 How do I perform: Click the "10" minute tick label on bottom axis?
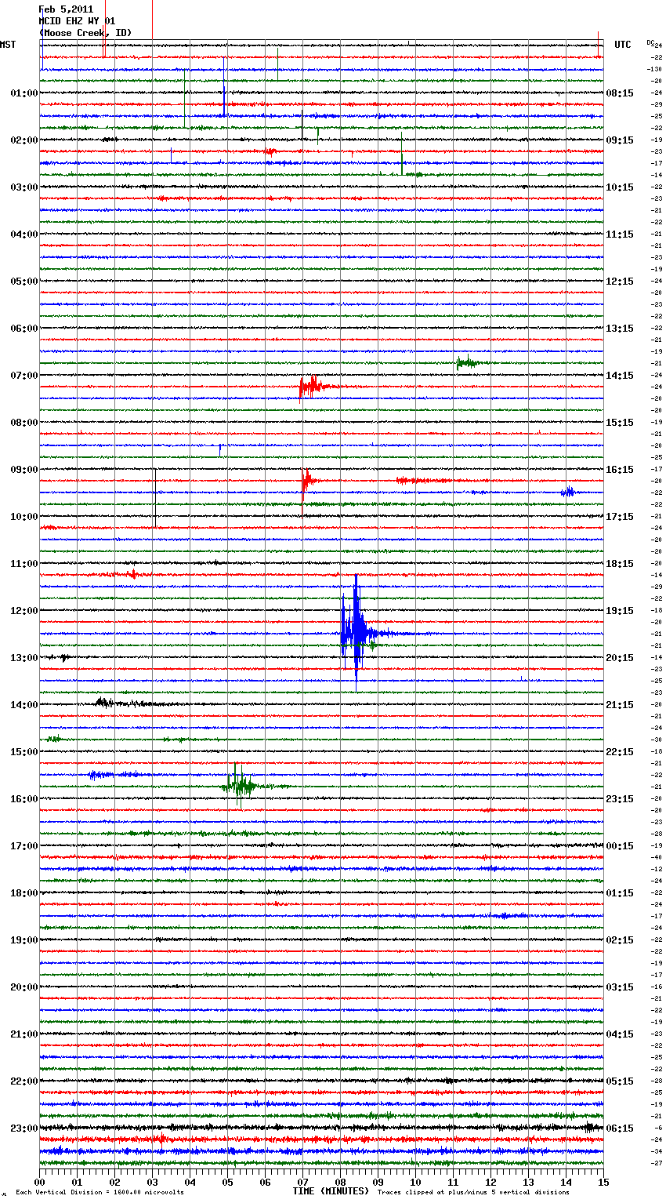coord(415,1182)
